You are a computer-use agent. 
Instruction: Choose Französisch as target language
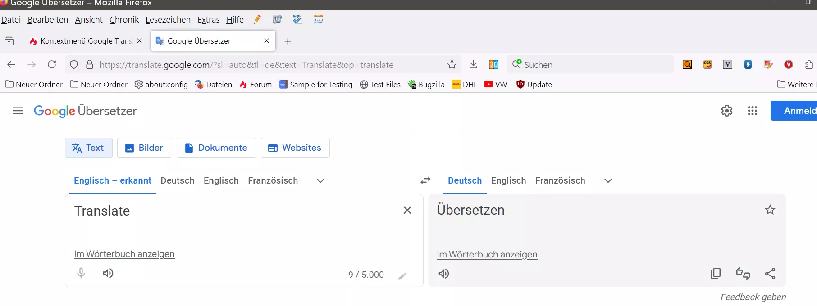[x=560, y=180]
